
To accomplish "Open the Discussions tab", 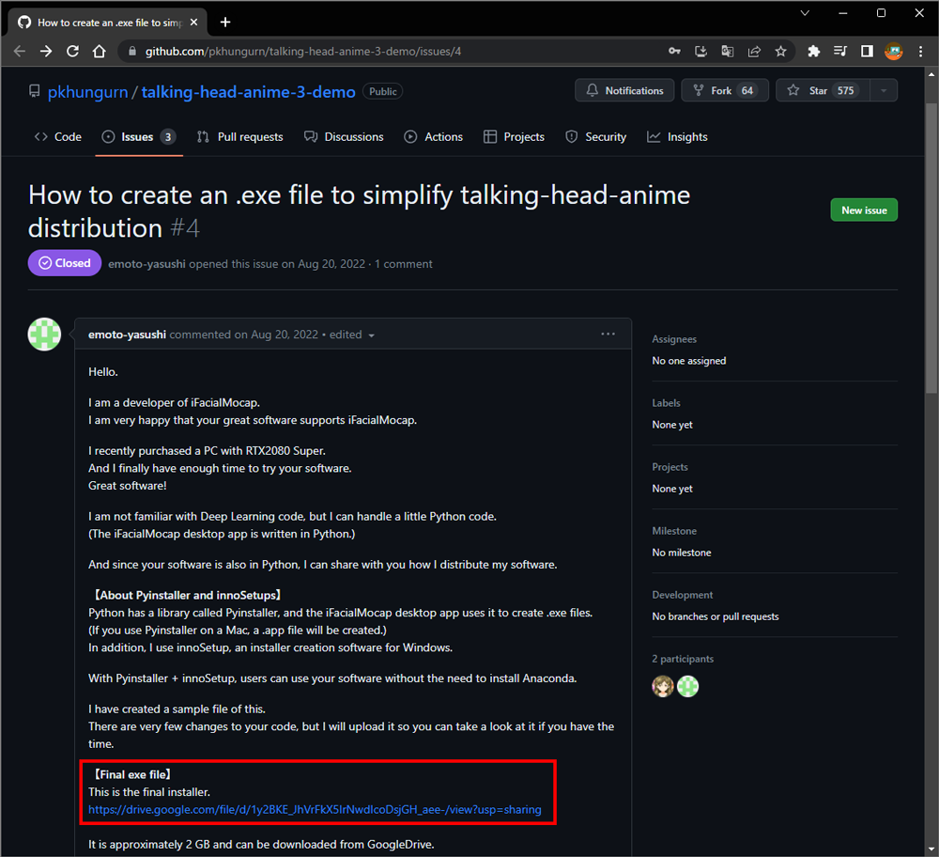I will pos(344,137).
